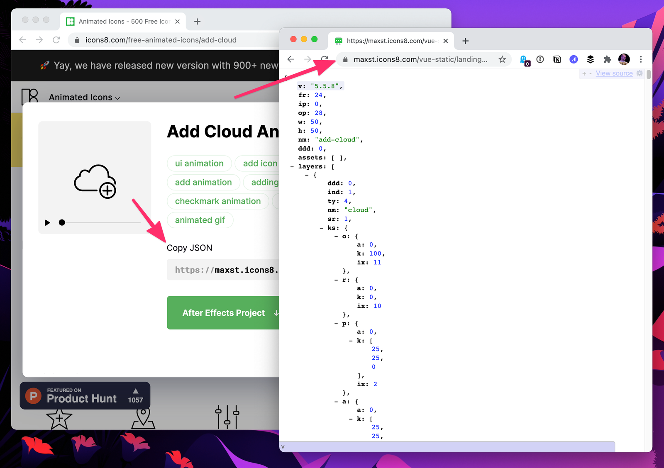Close the Animated Icons tab
Viewport: 664px width, 468px height.
pos(178,21)
